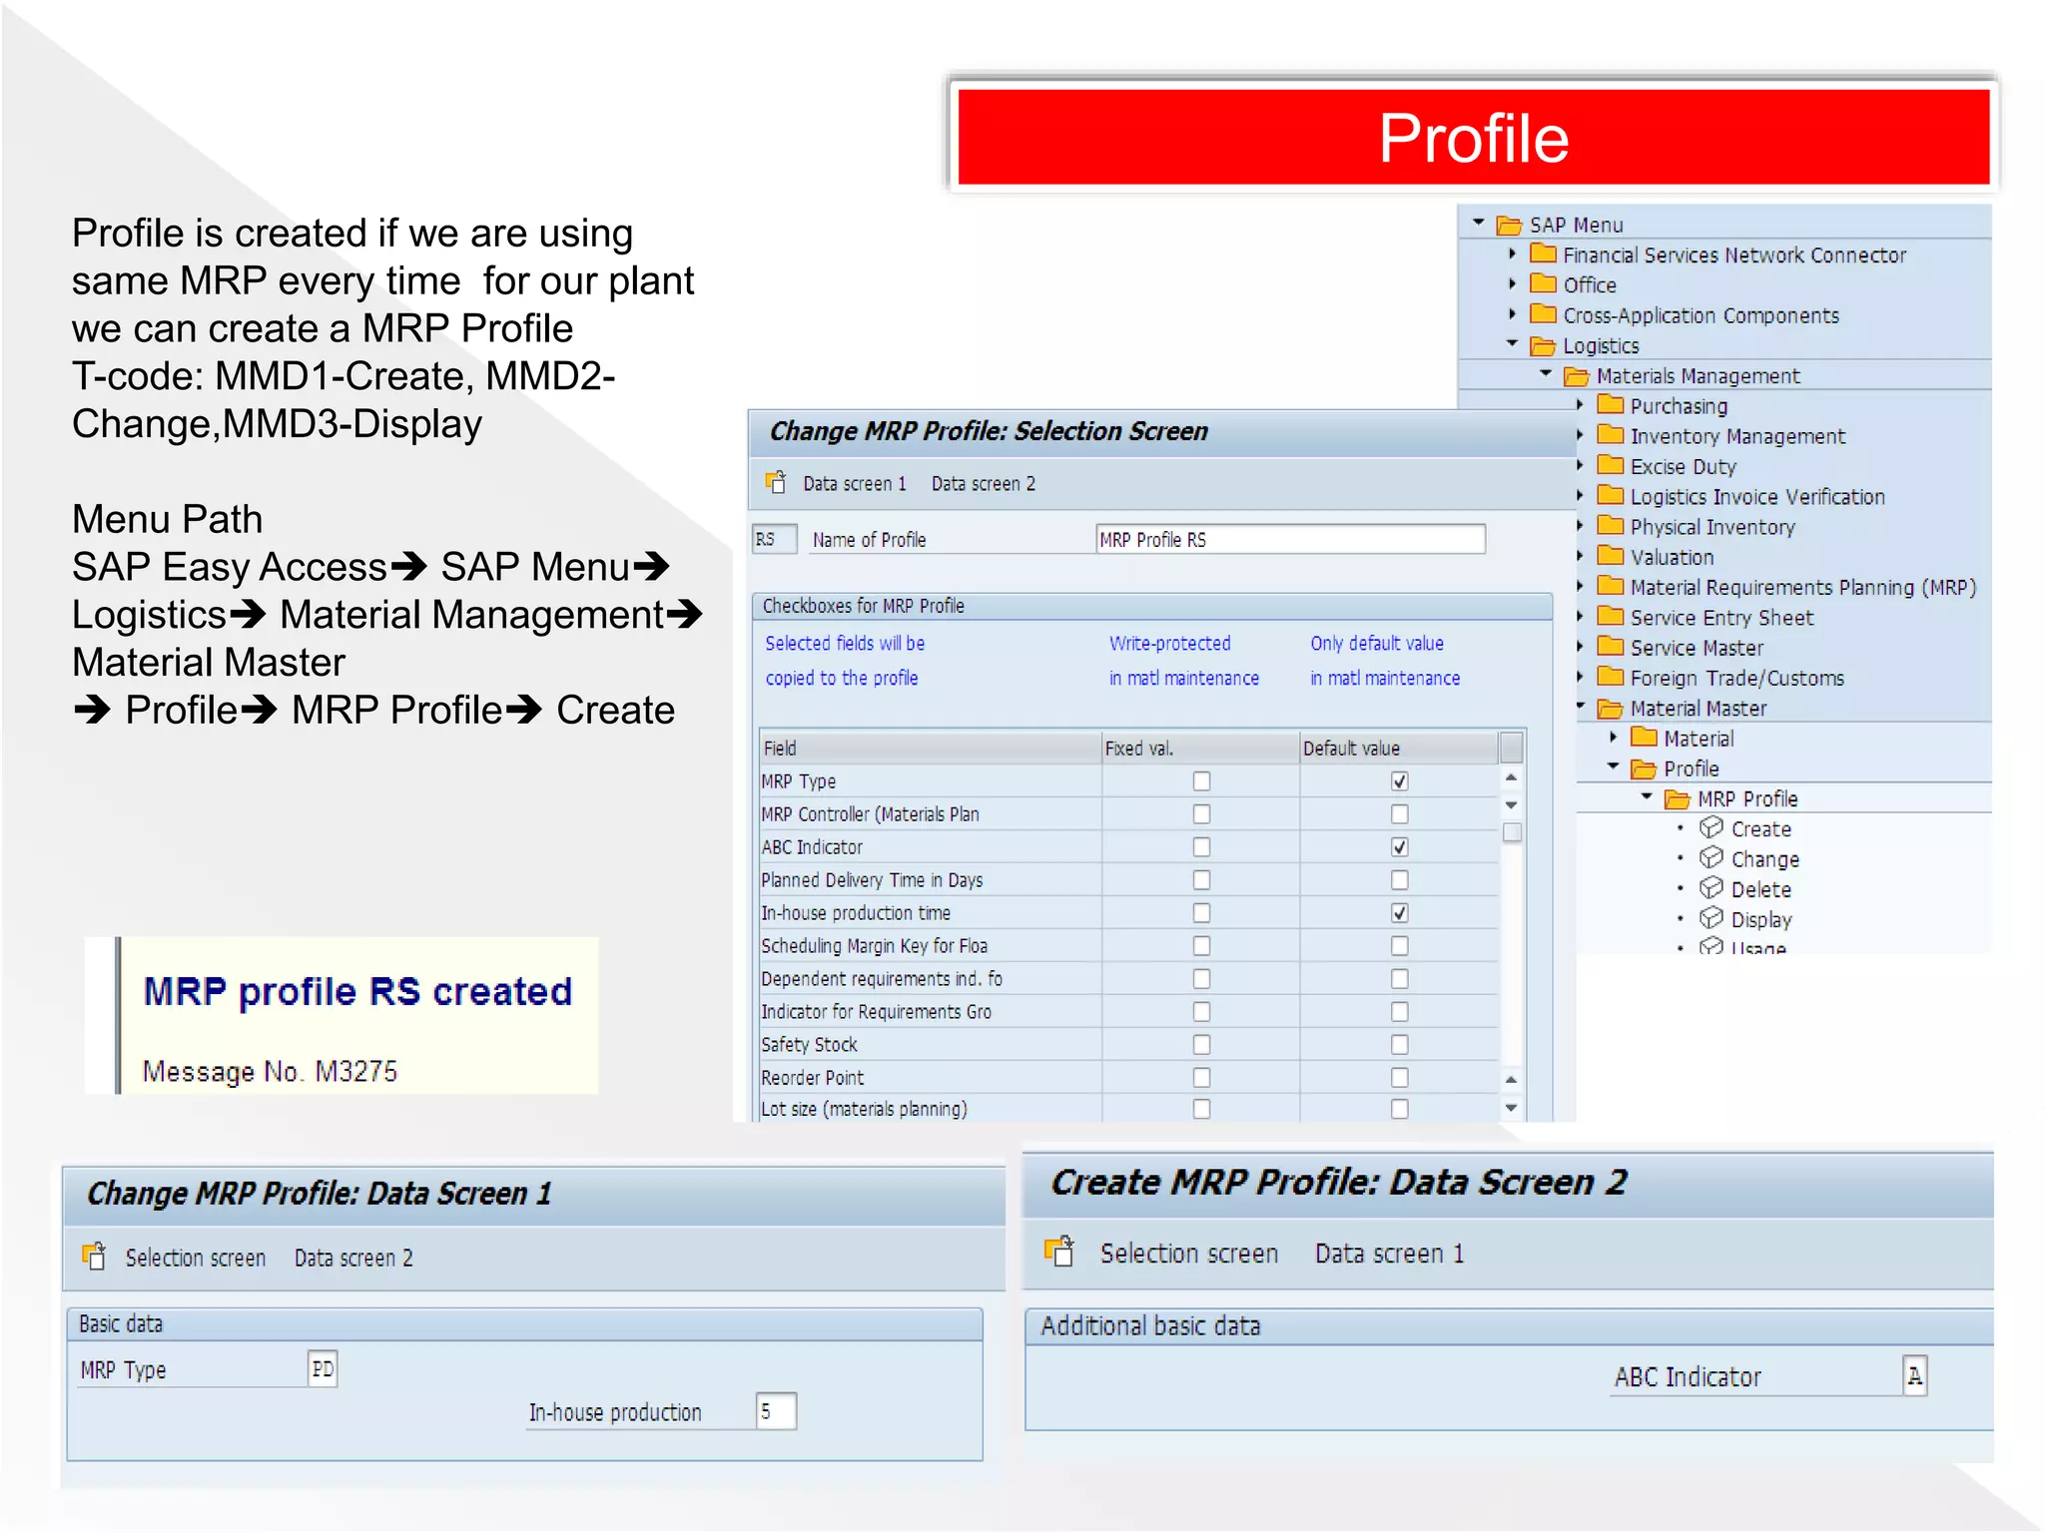Collapse the Materials Management node

click(x=1546, y=373)
